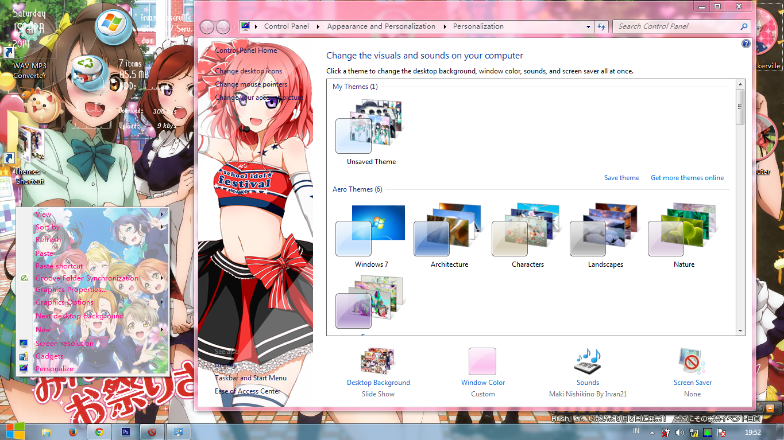The width and height of the screenshot is (784, 440).
Task: Open Control Panel Home link
Action: (246, 50)
